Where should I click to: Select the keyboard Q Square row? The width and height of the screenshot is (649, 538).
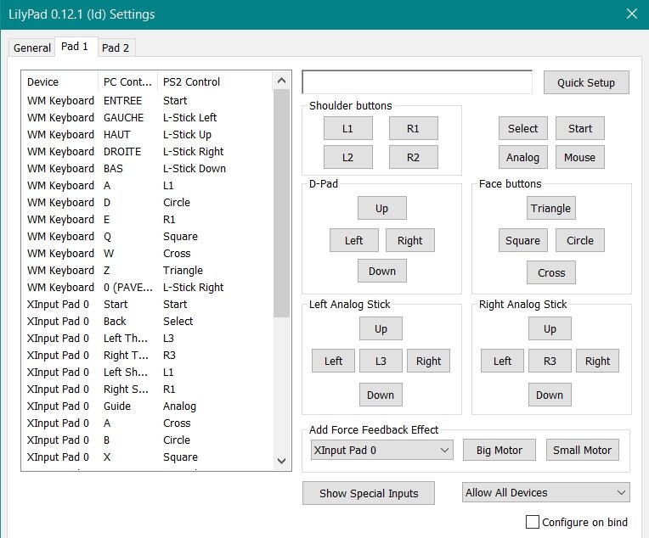(x=148, y=236)
